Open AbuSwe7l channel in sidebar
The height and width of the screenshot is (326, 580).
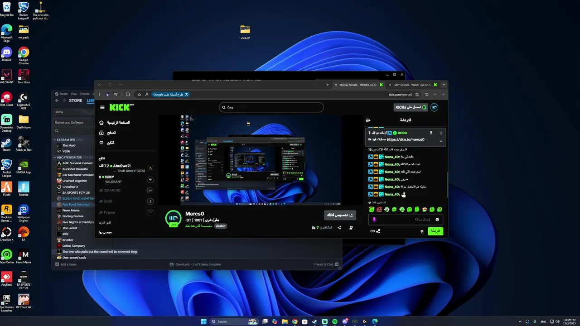(126, 168)
